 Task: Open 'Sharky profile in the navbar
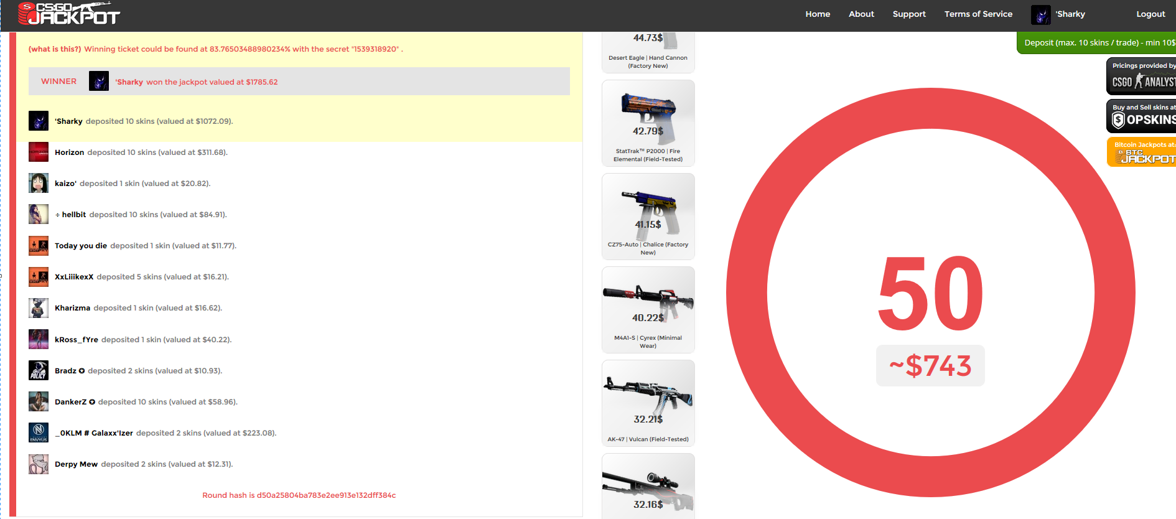point(1070,14)
